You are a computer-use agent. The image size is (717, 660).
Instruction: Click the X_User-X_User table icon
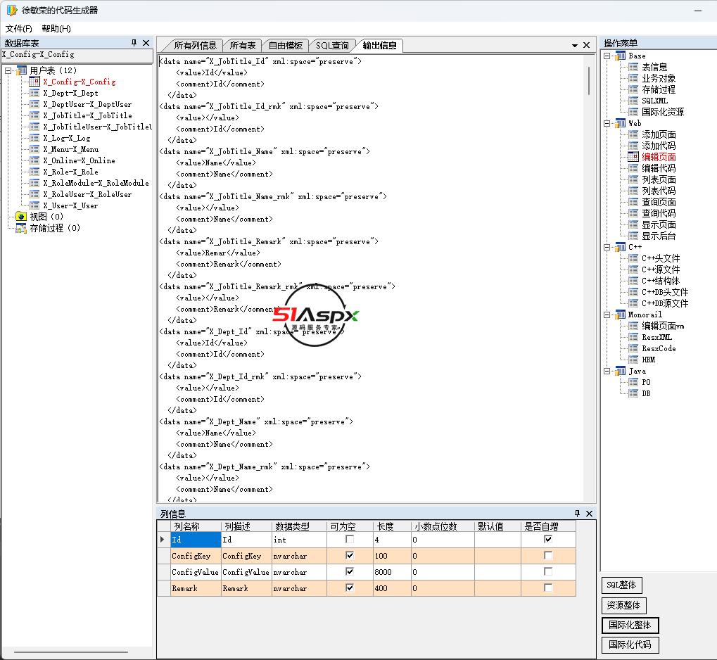point(34,205)
